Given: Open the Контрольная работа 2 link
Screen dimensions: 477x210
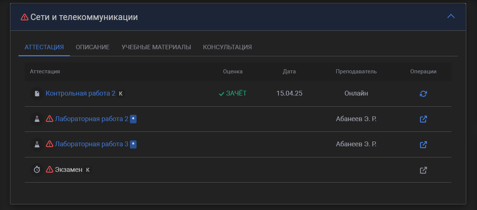Looking at the screenshot, I should pyautogui.click(x=80, y=93).
